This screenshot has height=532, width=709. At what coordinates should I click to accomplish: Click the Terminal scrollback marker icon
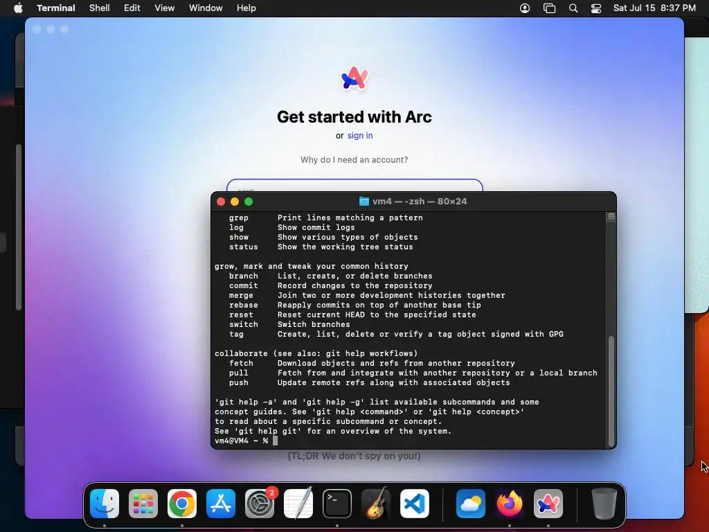tap(611, 217)
